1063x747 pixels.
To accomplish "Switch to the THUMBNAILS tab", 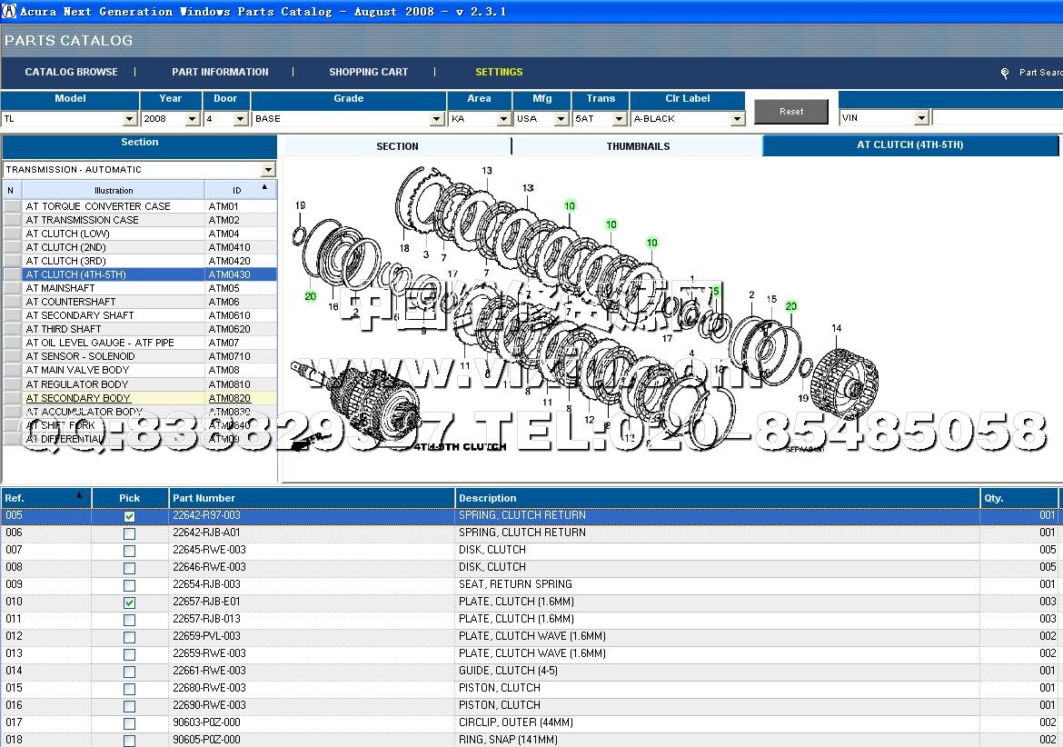I will pos(638,146).
